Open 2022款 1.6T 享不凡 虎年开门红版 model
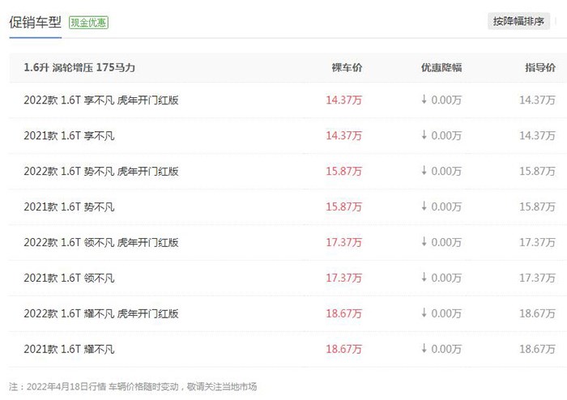 (101, 100)
